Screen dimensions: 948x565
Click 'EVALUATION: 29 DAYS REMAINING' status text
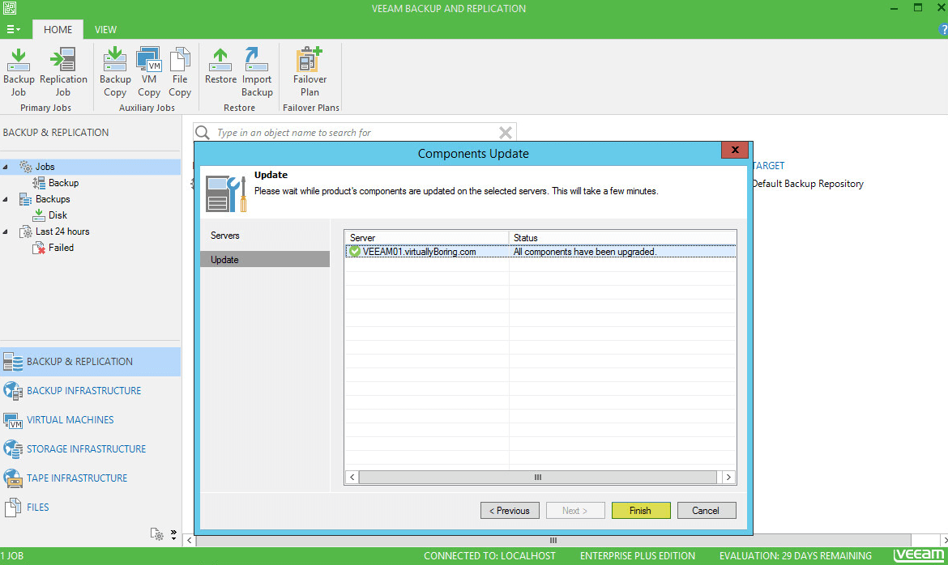[796, 556]
